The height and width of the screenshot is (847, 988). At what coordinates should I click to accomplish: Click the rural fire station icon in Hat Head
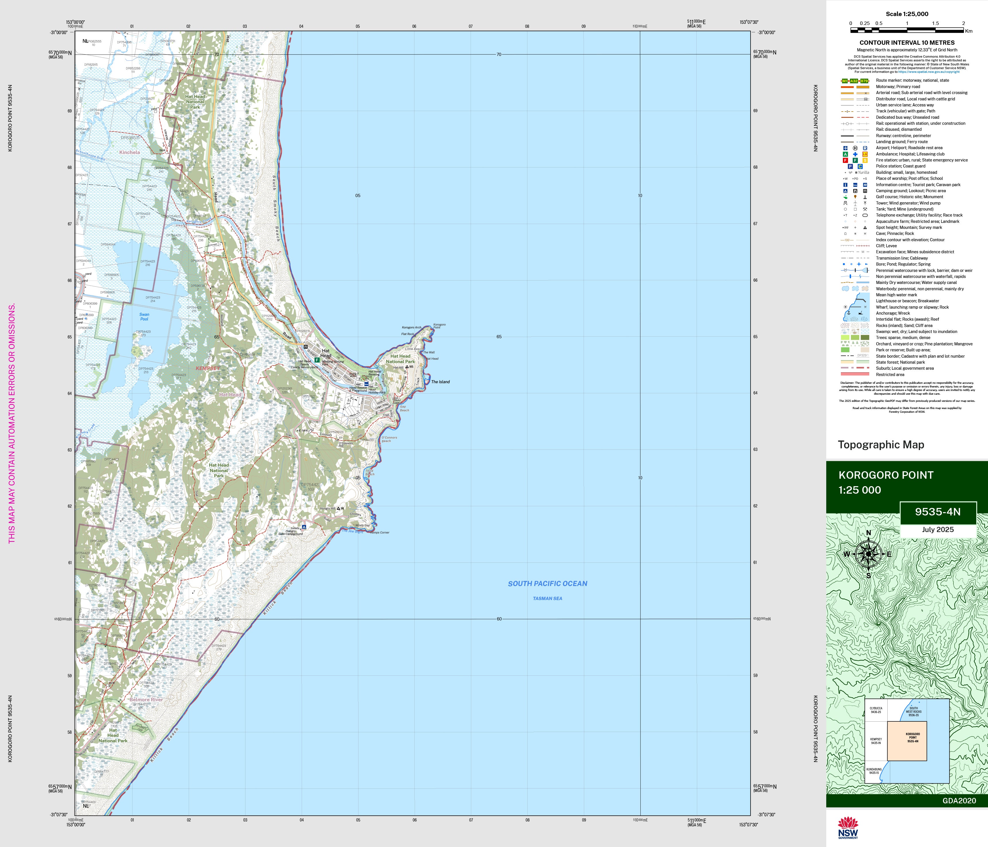coord(317,360)
